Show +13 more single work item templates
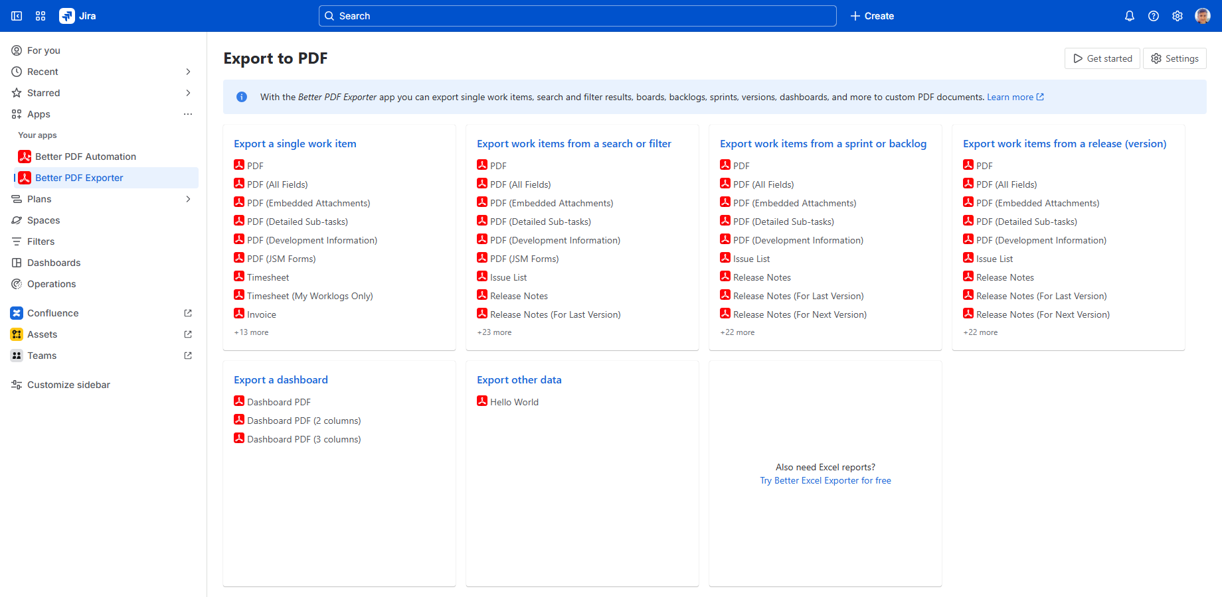 (x=251, y=332)
